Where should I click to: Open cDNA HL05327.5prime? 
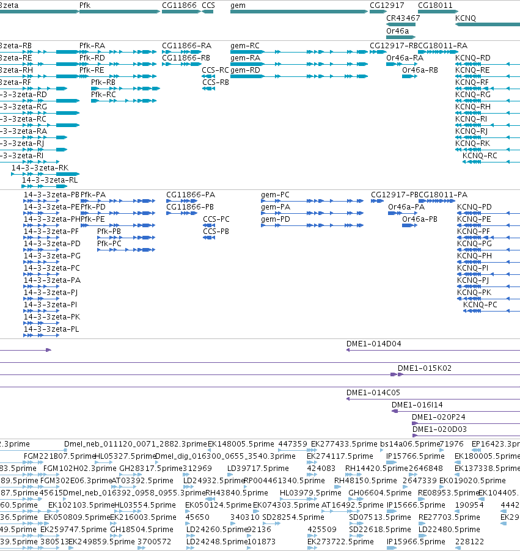(125, 456)
